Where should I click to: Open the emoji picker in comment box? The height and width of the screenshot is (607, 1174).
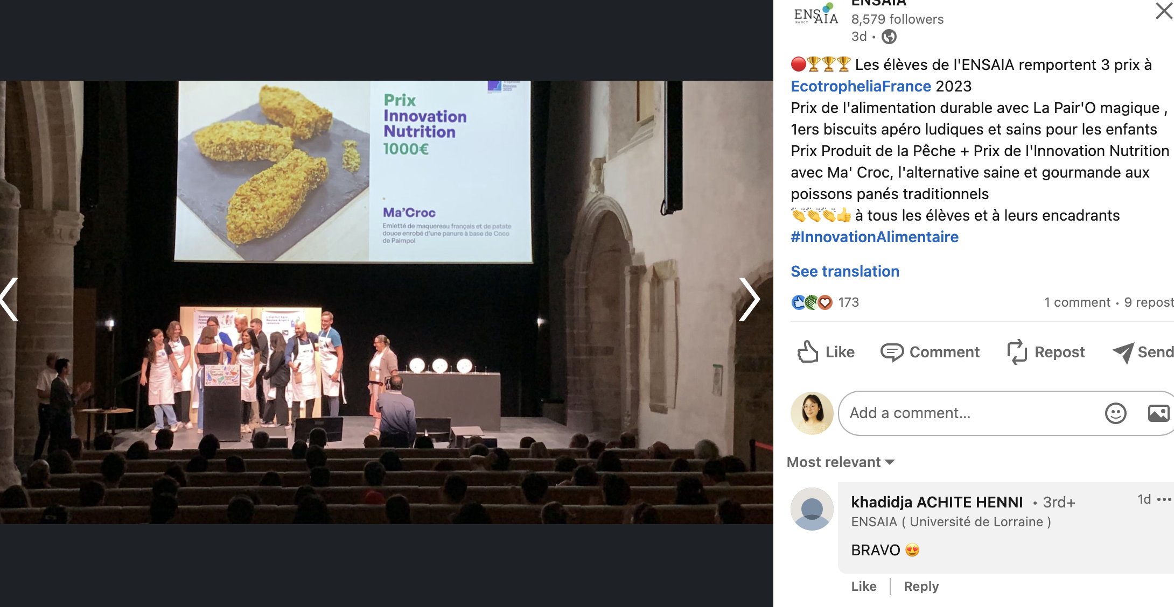click(x=1115, y=413)
